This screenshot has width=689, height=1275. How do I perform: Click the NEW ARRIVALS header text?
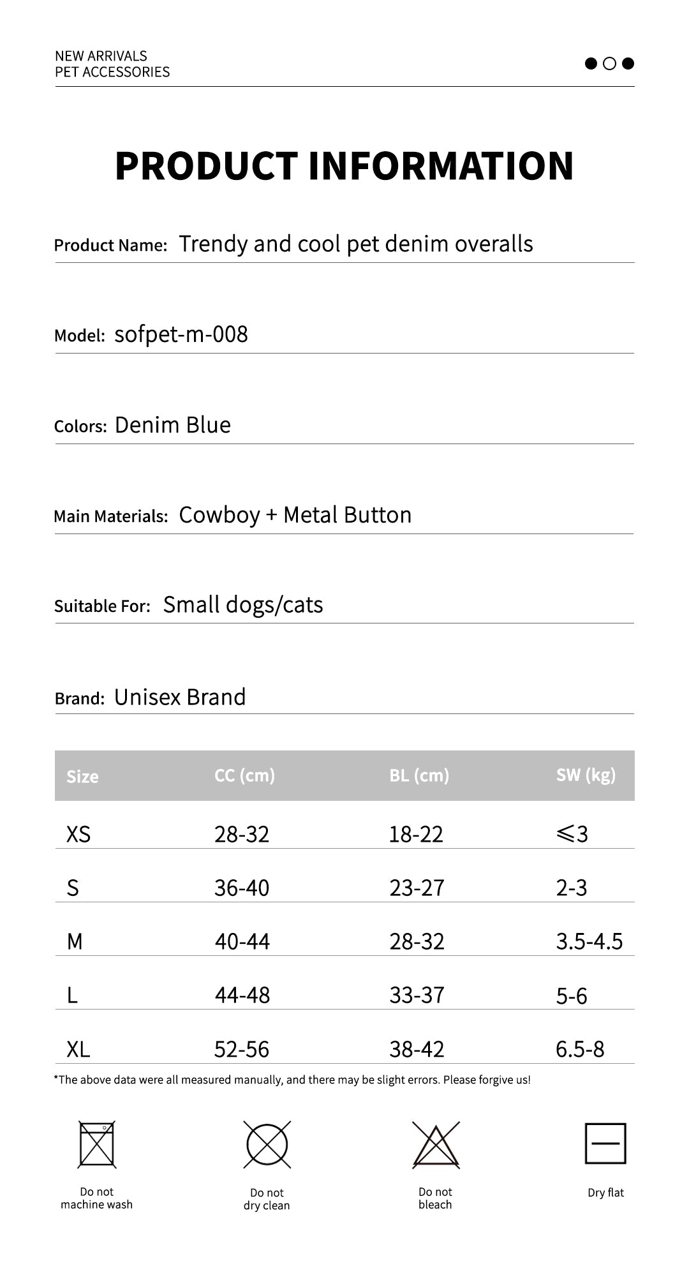(101, 56)
